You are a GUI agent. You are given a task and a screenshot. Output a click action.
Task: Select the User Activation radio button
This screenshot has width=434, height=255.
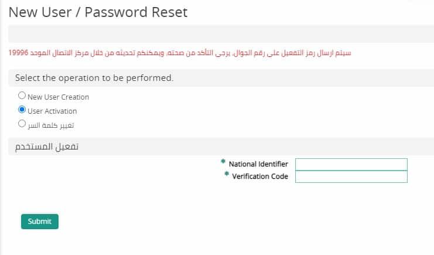tap(22, 110)
